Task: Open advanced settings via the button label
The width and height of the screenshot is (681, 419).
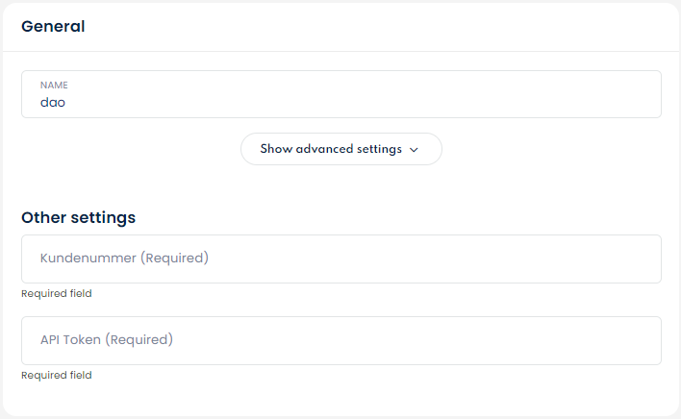Action: [x=331, y=149]
